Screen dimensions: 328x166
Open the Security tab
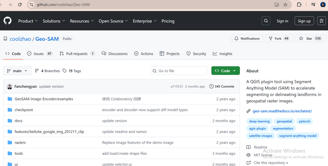[196, 54]
